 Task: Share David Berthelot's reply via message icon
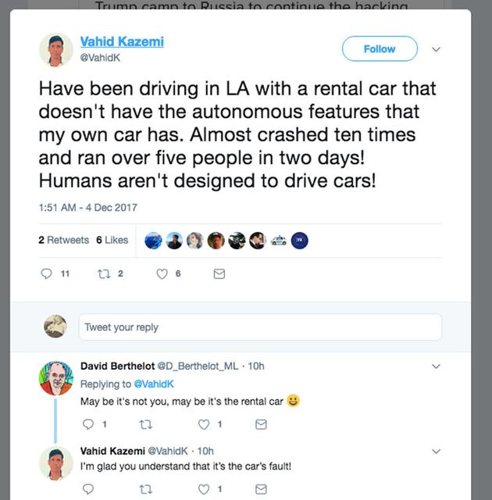coord(262,424)
